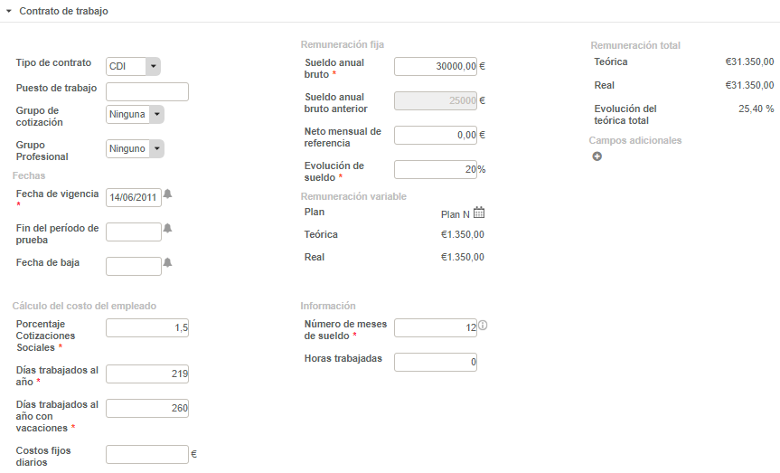Focus the Sueldo anual bruto input
The image size is (780, 473).
click(436, 66)
